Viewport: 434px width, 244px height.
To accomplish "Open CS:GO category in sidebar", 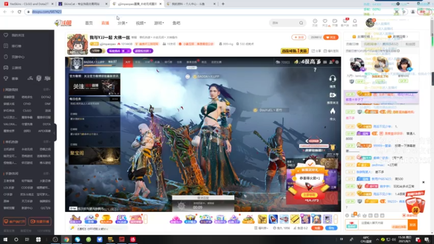I will pyautogui.click(x=27, y=111).
